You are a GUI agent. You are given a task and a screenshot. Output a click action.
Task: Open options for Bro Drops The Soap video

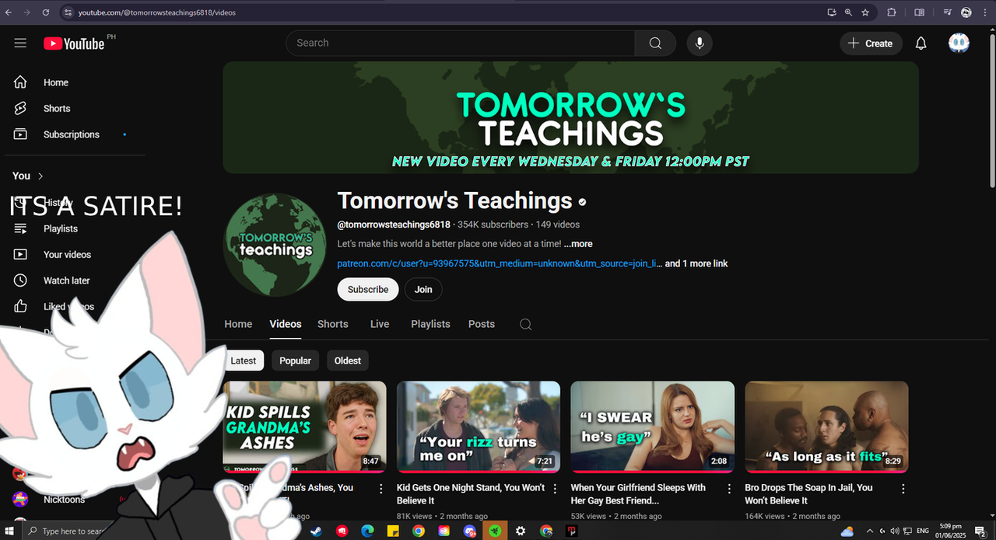903,489
